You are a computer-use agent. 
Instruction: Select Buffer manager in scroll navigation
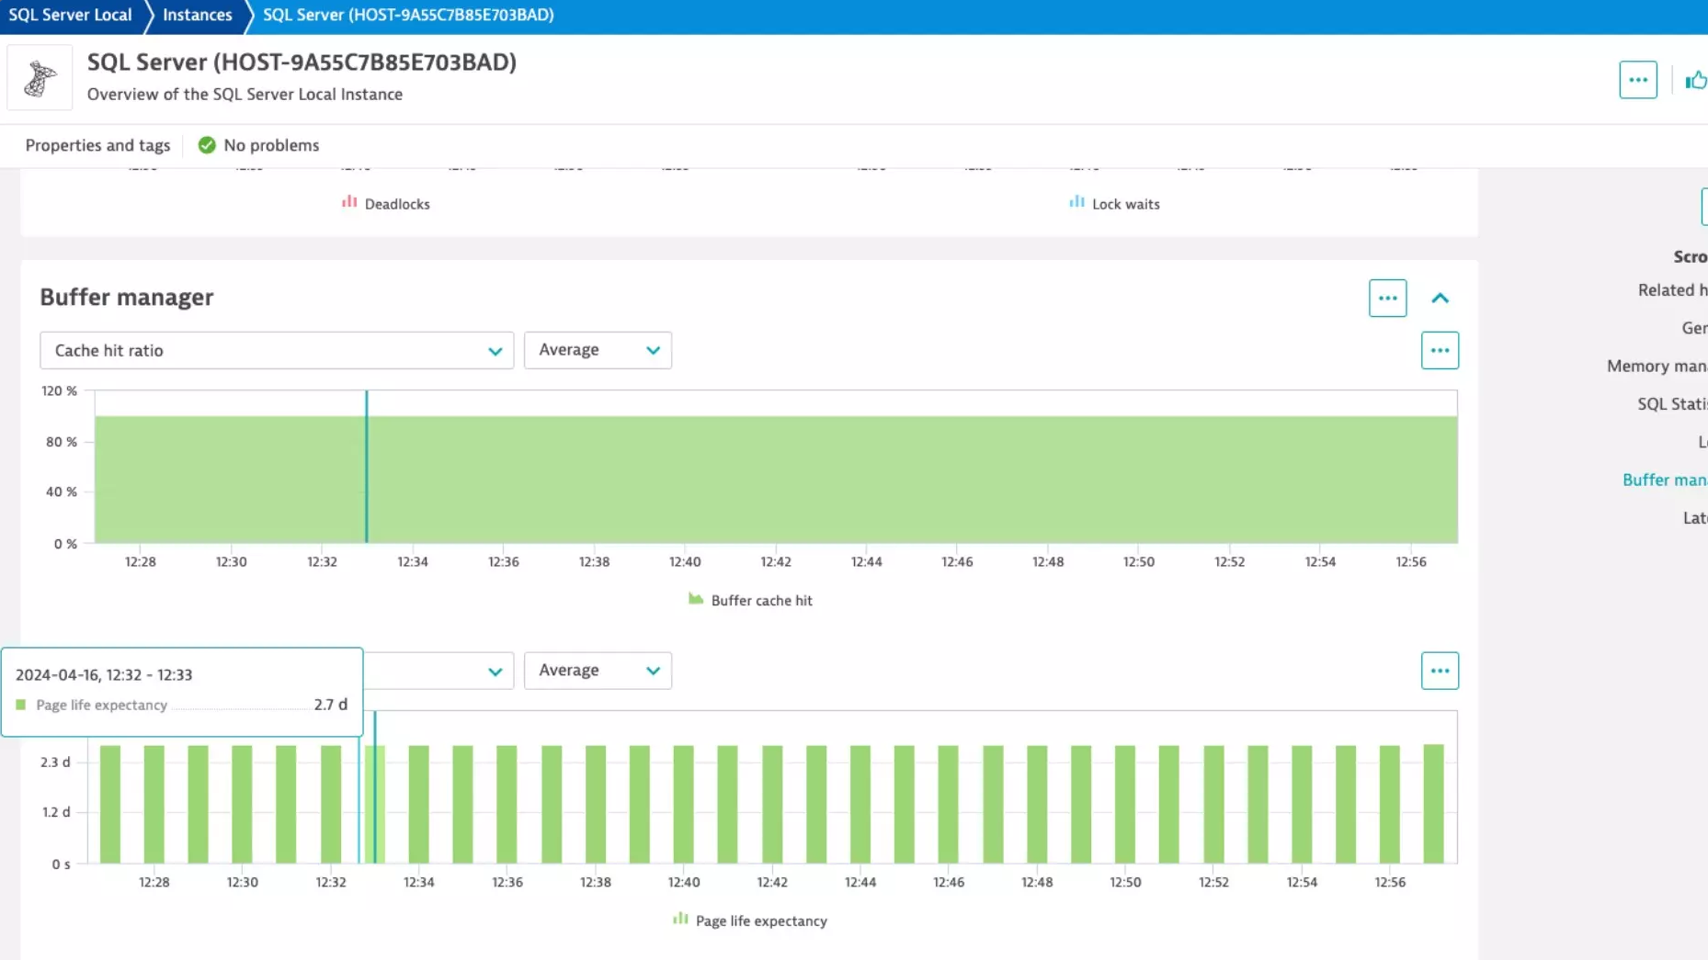click(1665, 480)
